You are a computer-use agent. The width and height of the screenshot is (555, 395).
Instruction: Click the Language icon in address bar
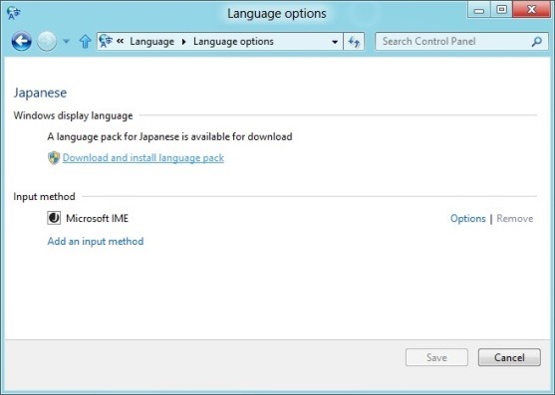106,42
